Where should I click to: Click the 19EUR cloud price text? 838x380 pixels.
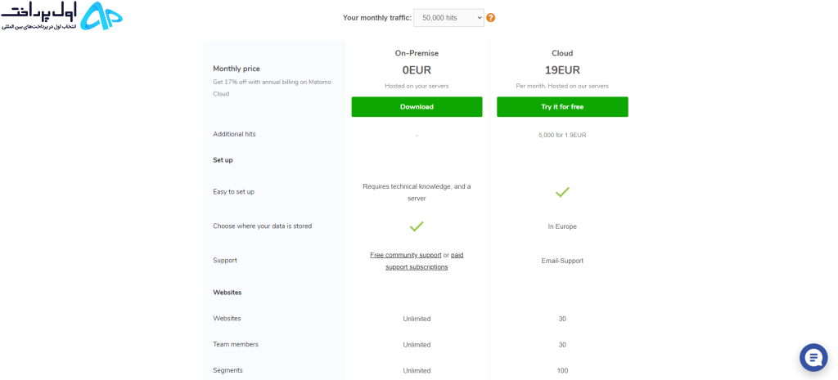tap(562, 70)
